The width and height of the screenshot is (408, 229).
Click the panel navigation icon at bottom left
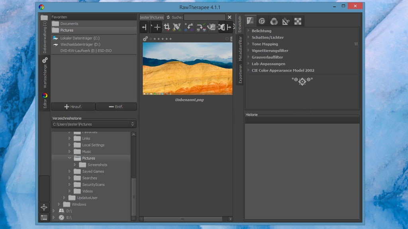(44, 207)
